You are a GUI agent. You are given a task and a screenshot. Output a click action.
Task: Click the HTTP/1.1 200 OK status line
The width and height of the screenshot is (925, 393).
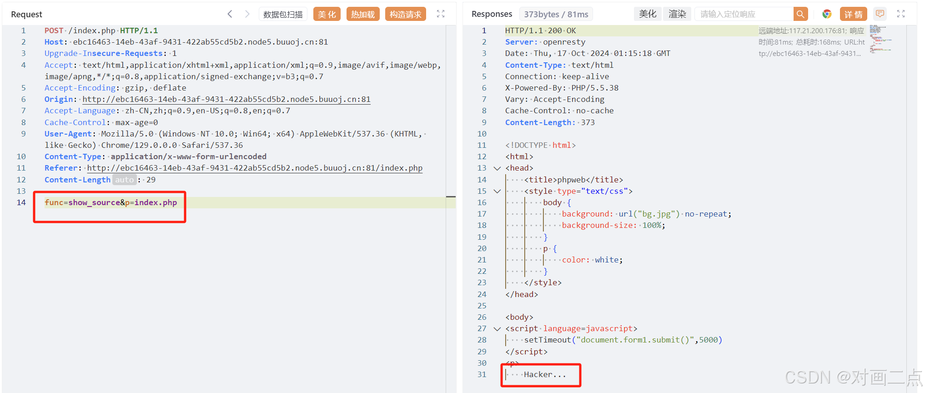tap(540, 30)
